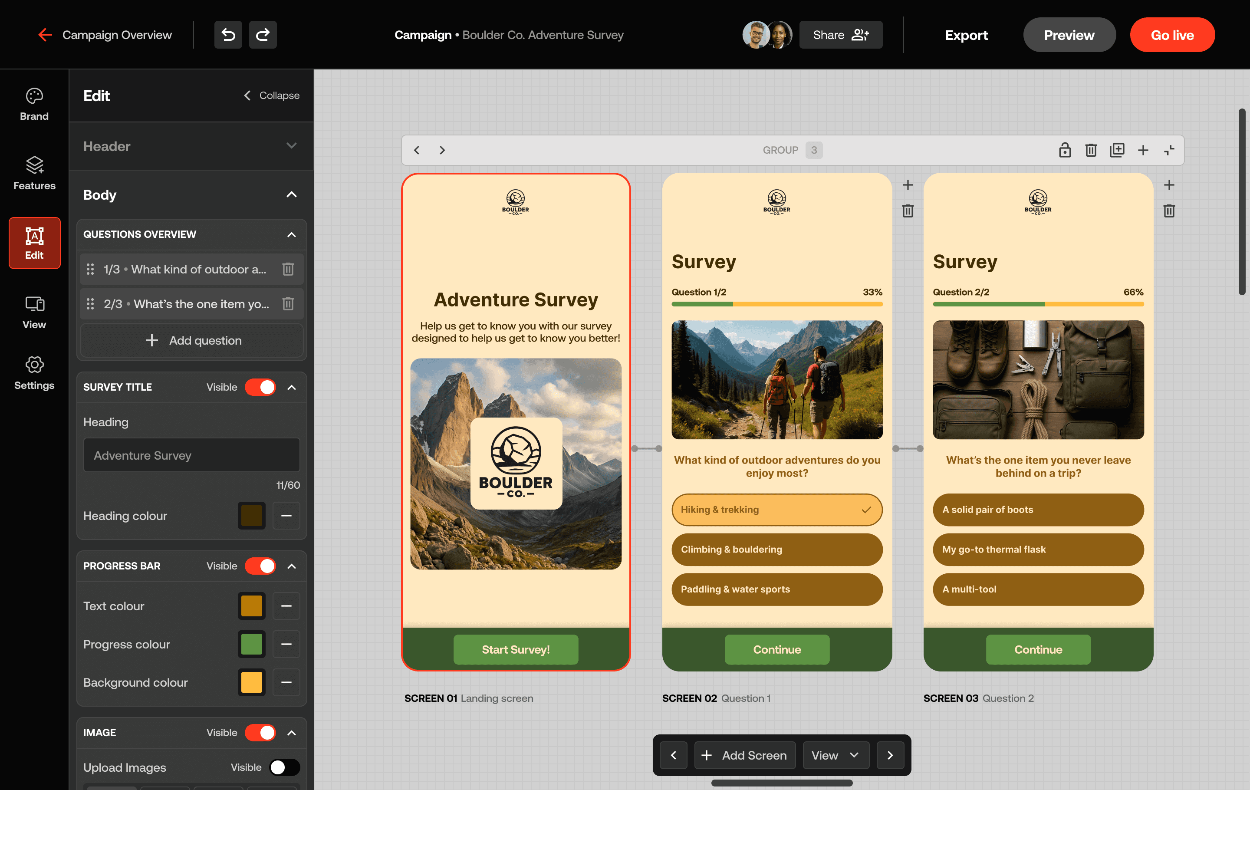Open the Progress colour green swatch
Screen dimensions: 1250x849
(x=251, y=644)
